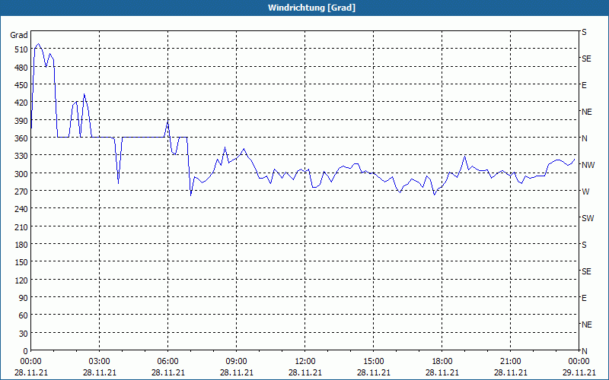This screenshot has width=609, height=380.
Task: Select the W compass direction label
Action: pyautogui.click(x=585, y=192)
